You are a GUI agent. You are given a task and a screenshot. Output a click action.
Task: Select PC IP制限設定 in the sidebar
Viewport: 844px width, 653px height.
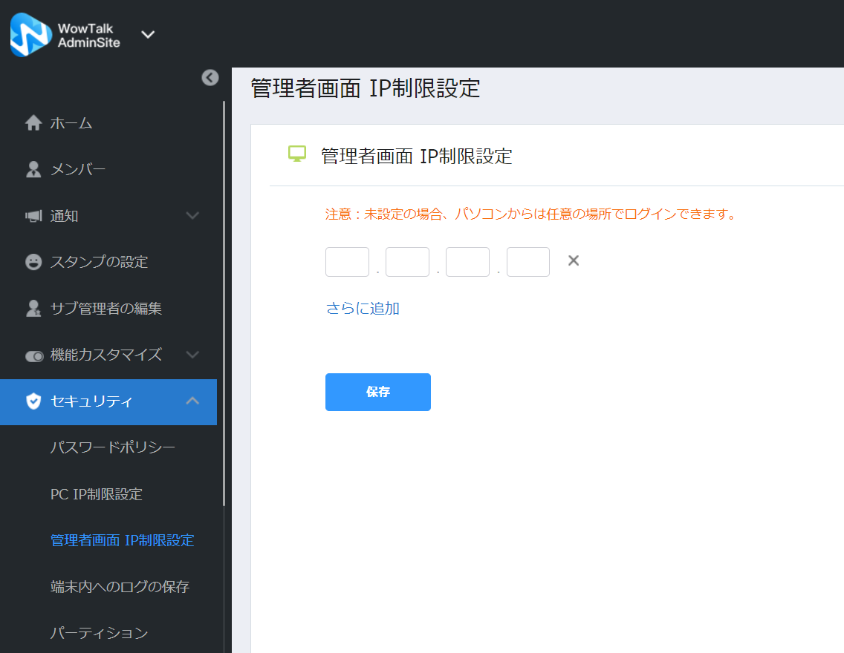click(x=97, y=494)
